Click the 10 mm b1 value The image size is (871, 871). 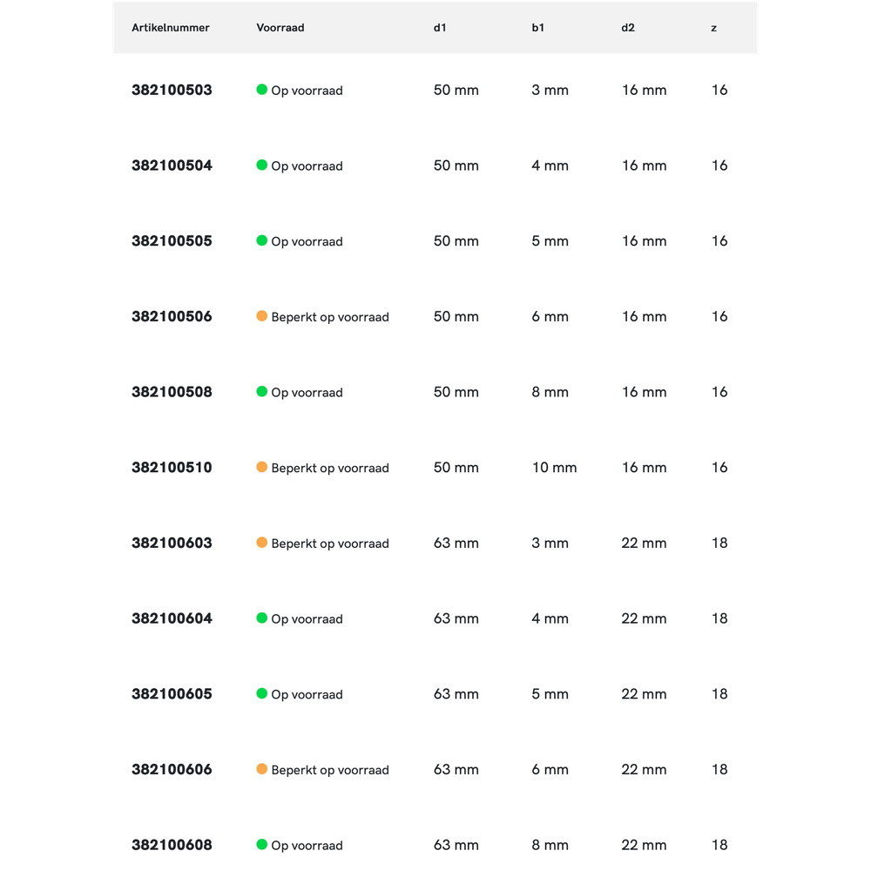point(554,468)
